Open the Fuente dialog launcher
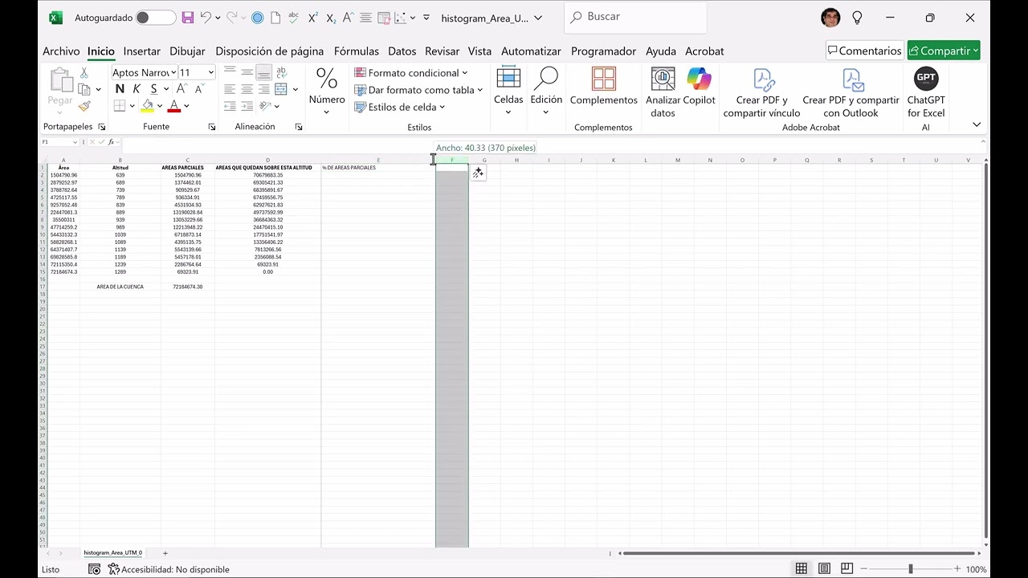Screen dimensions: 1028x578 [212, 127]
